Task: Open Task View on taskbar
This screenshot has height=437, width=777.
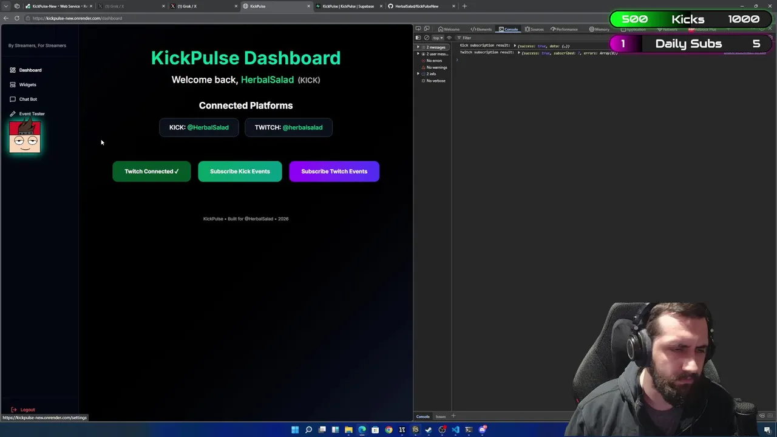Action: [322, 430]
